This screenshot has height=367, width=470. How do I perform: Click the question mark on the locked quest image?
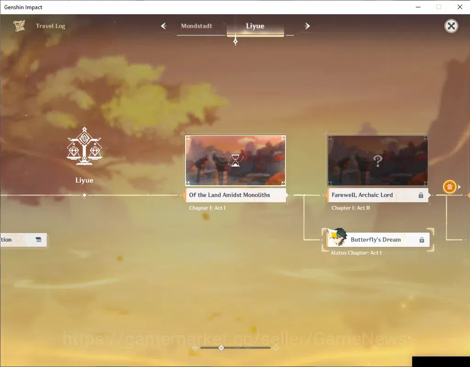[x=378, y=161]
